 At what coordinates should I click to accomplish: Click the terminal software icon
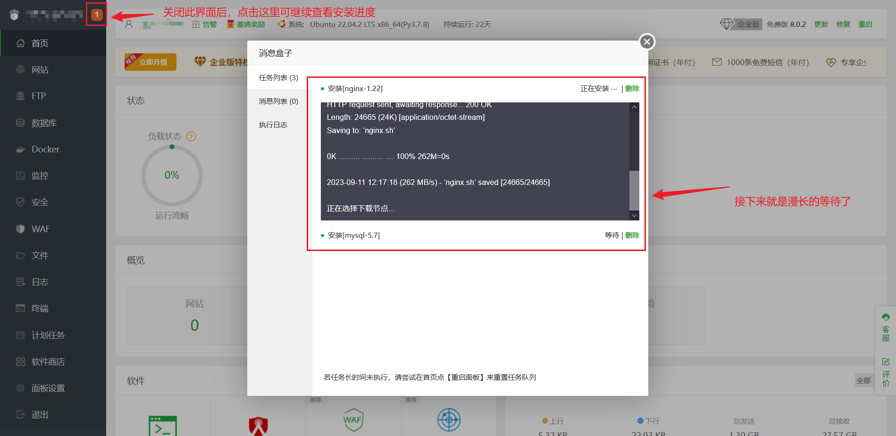[x=163, y=425]
